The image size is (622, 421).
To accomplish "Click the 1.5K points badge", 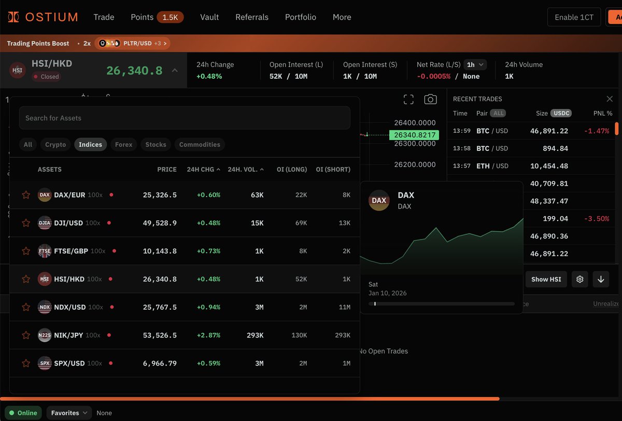I will click(170, 17).
